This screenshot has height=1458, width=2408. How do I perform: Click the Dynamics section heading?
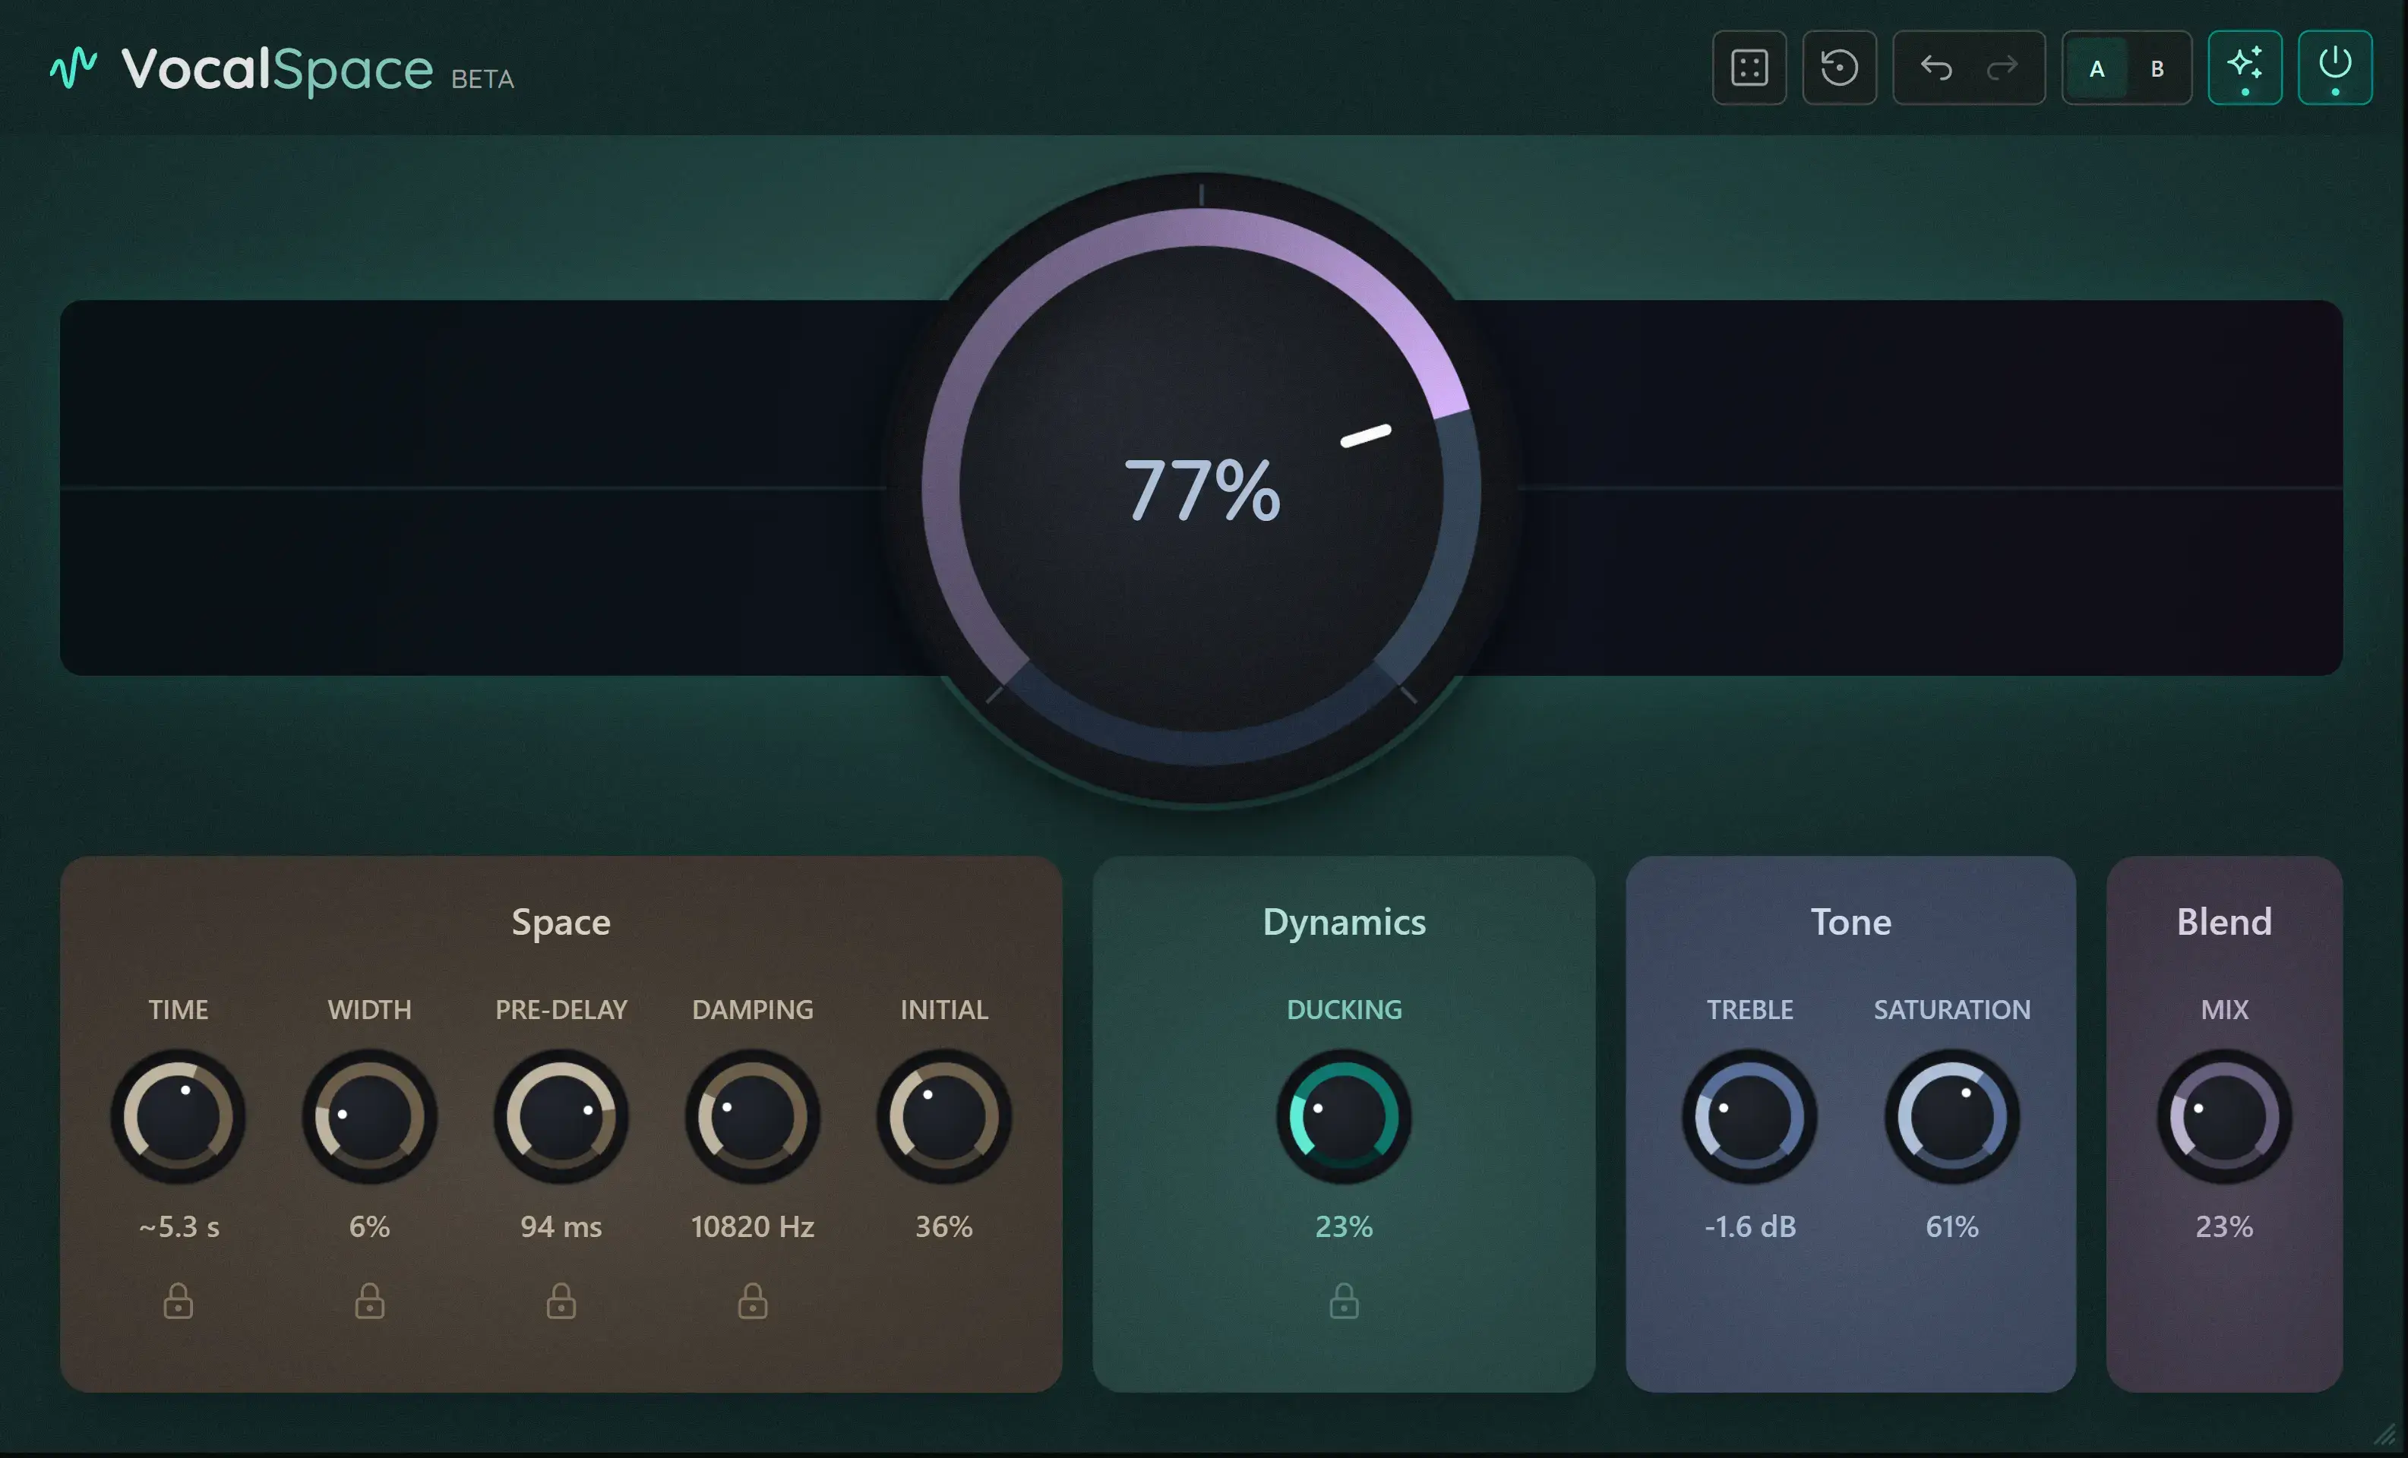[x=1344, y=922]
